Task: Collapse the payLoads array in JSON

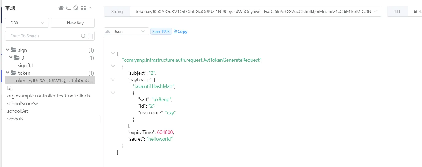Action: 113,79
